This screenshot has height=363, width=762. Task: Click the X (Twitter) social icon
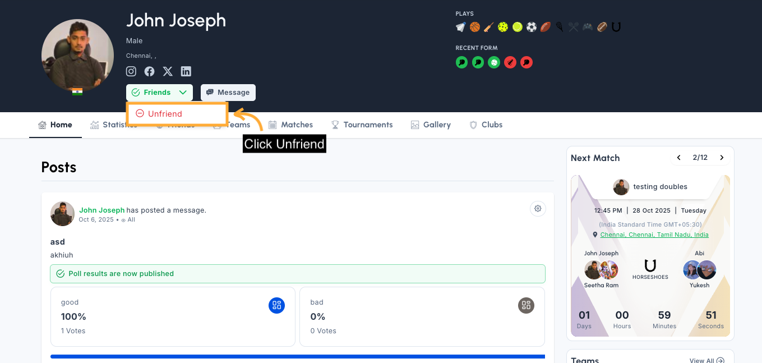[168, 71]
